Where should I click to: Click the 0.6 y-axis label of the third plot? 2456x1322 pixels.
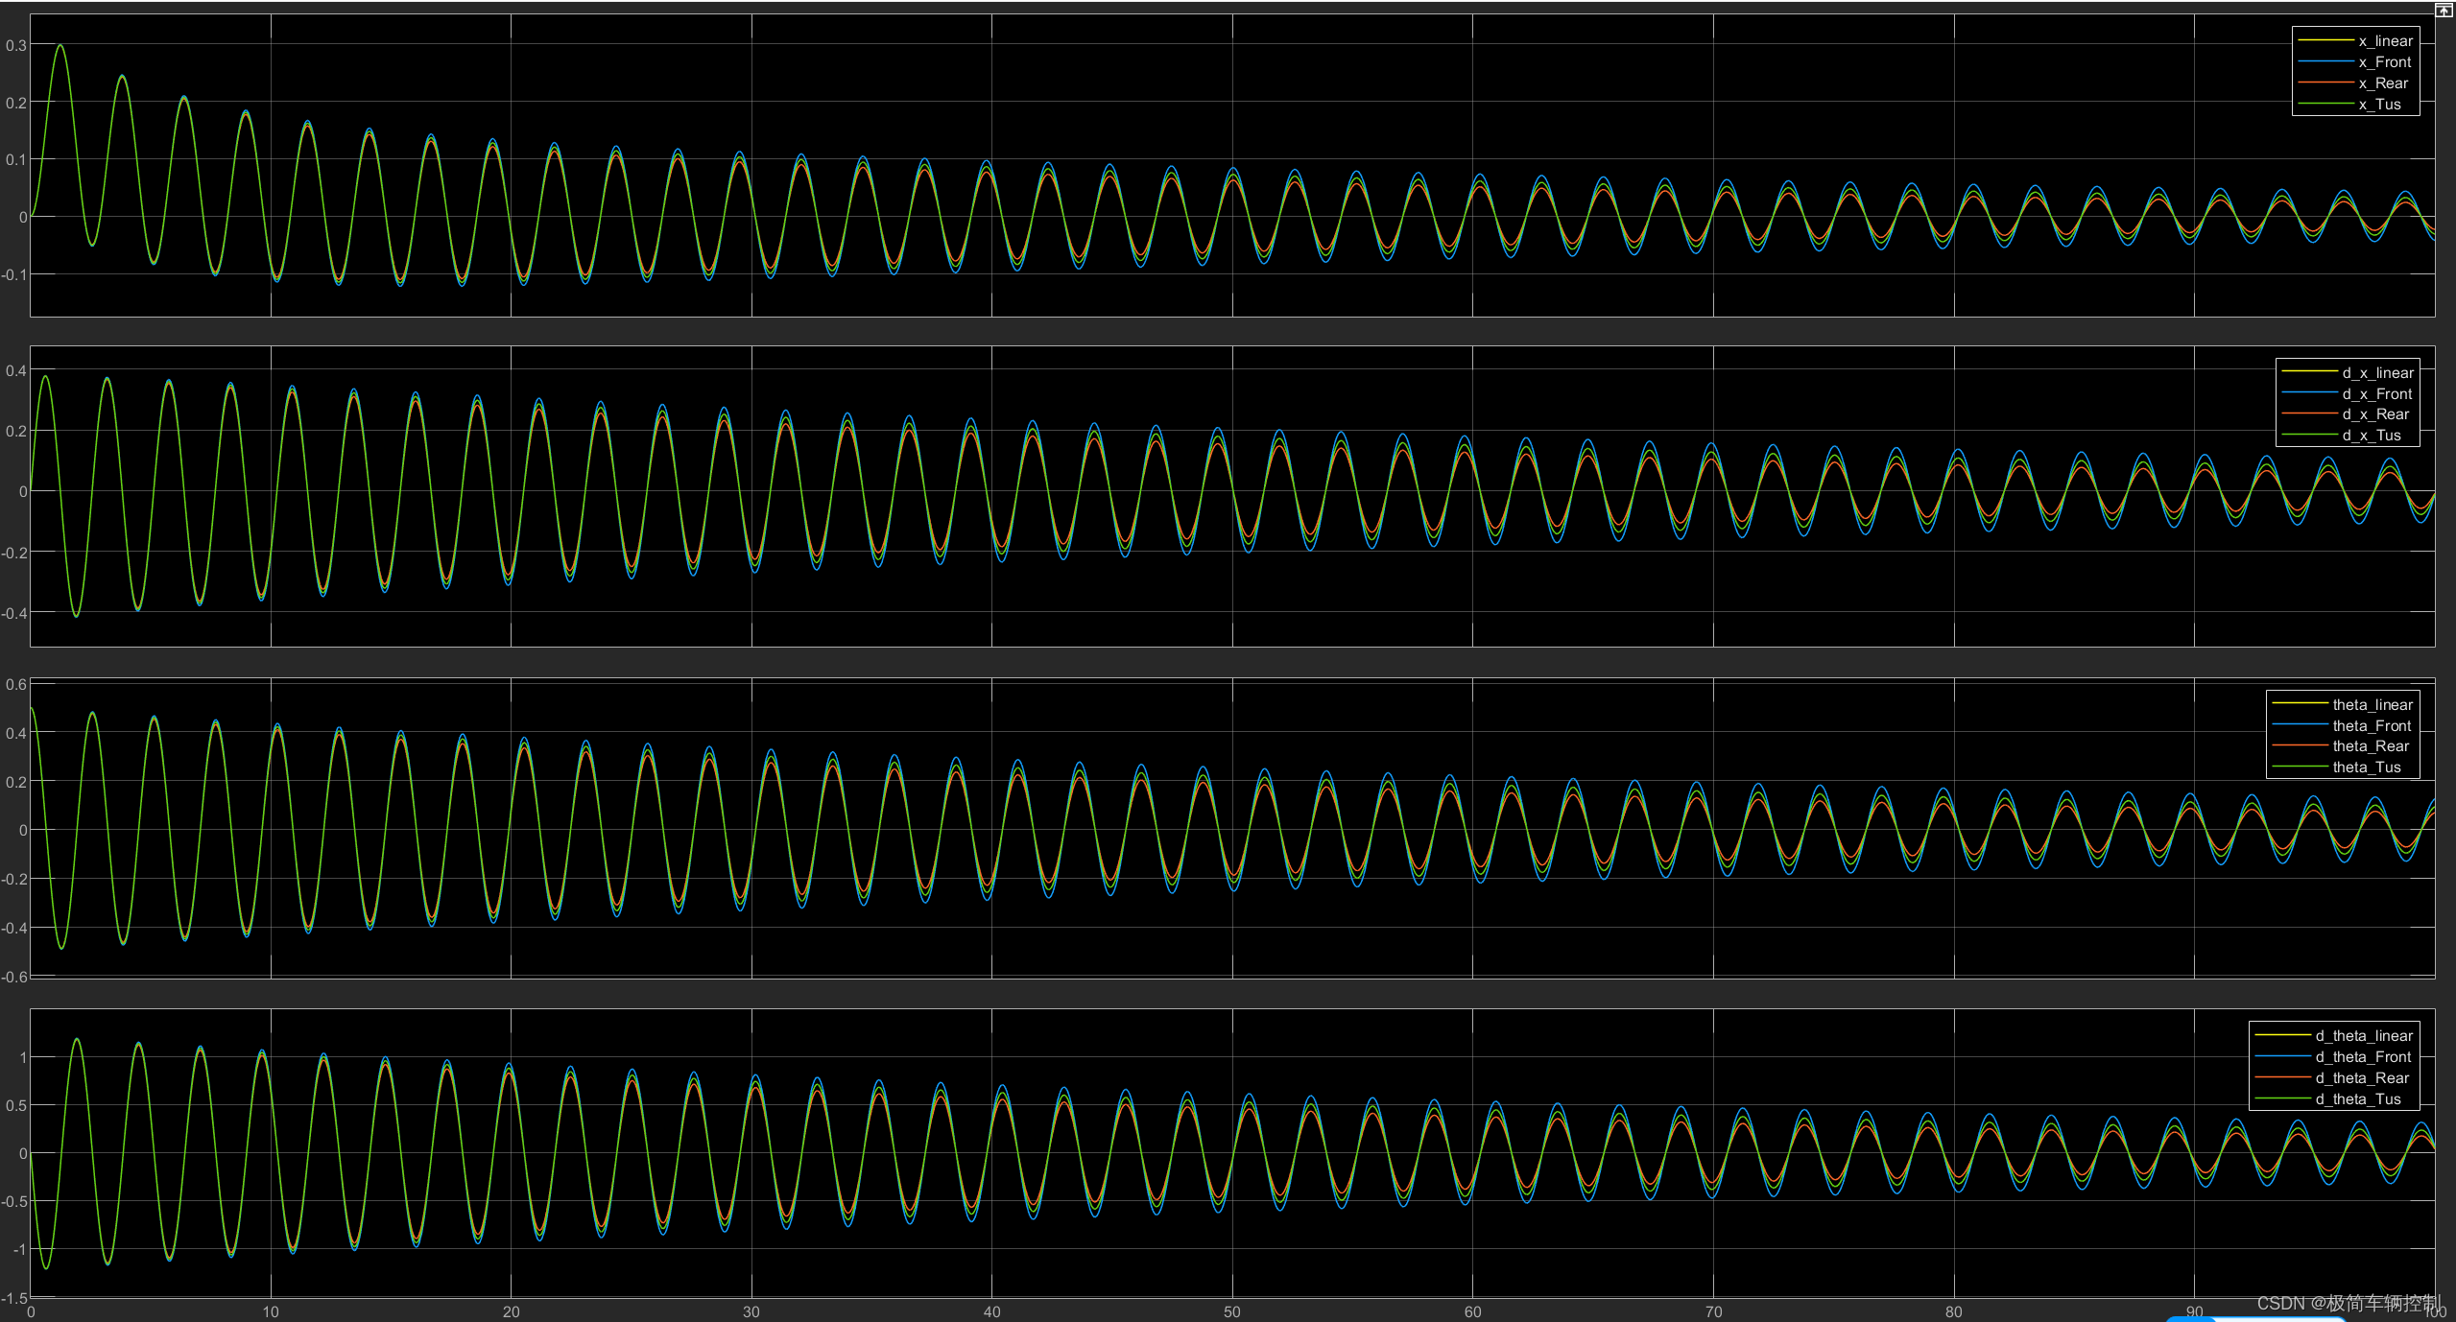tap(16, 685)
